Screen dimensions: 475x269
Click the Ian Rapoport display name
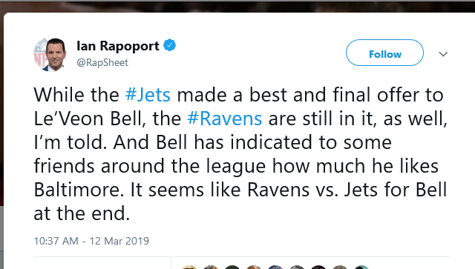point(118,46)
